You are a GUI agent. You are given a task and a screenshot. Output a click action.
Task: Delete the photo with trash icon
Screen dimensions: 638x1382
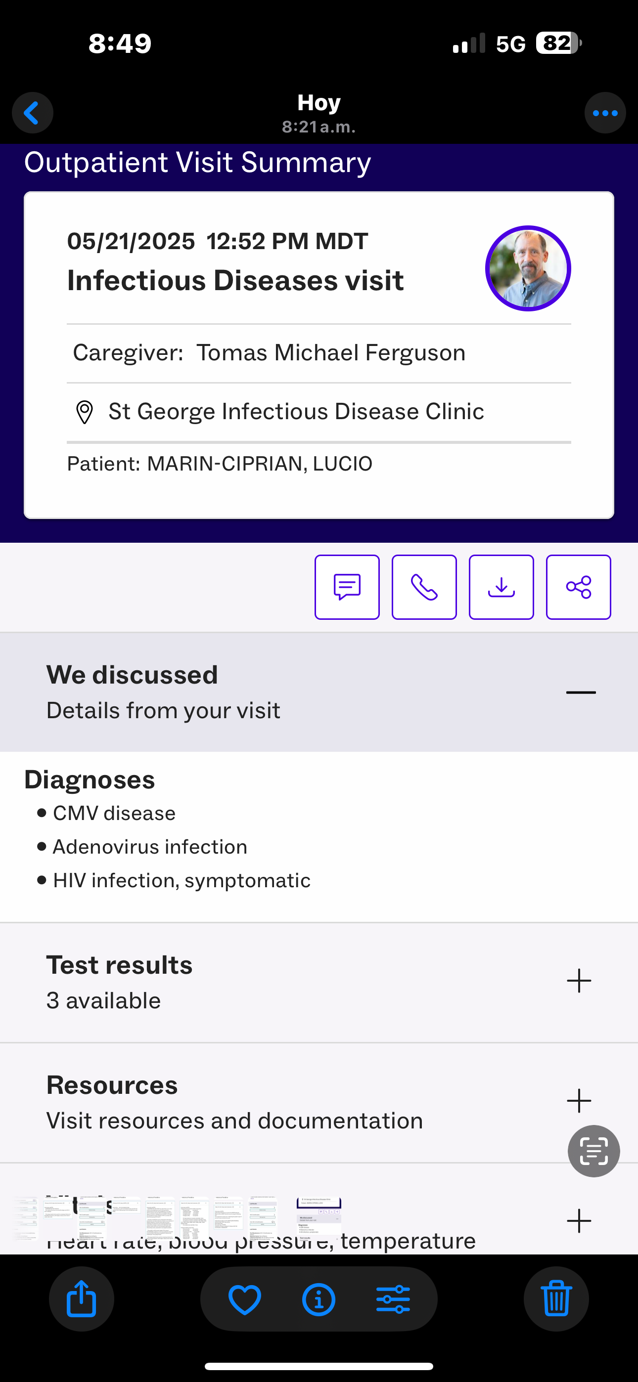coord(556,1299)
